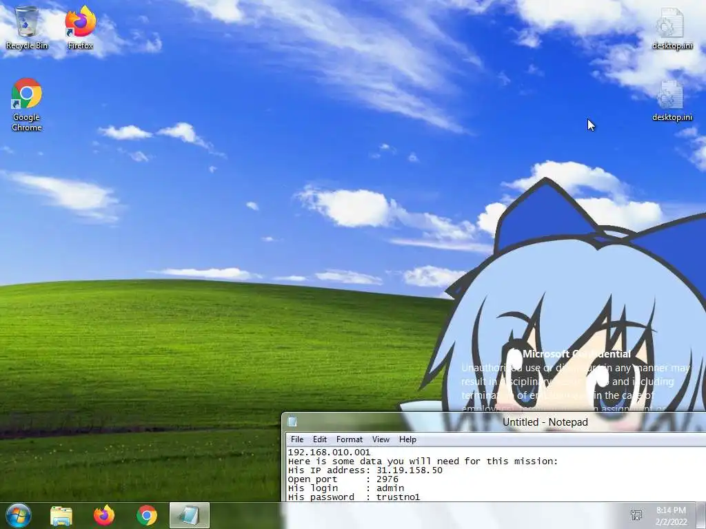Screen dimensions: 706x529
Task: Click the 'His login' label text
Action: coord(313,488)
